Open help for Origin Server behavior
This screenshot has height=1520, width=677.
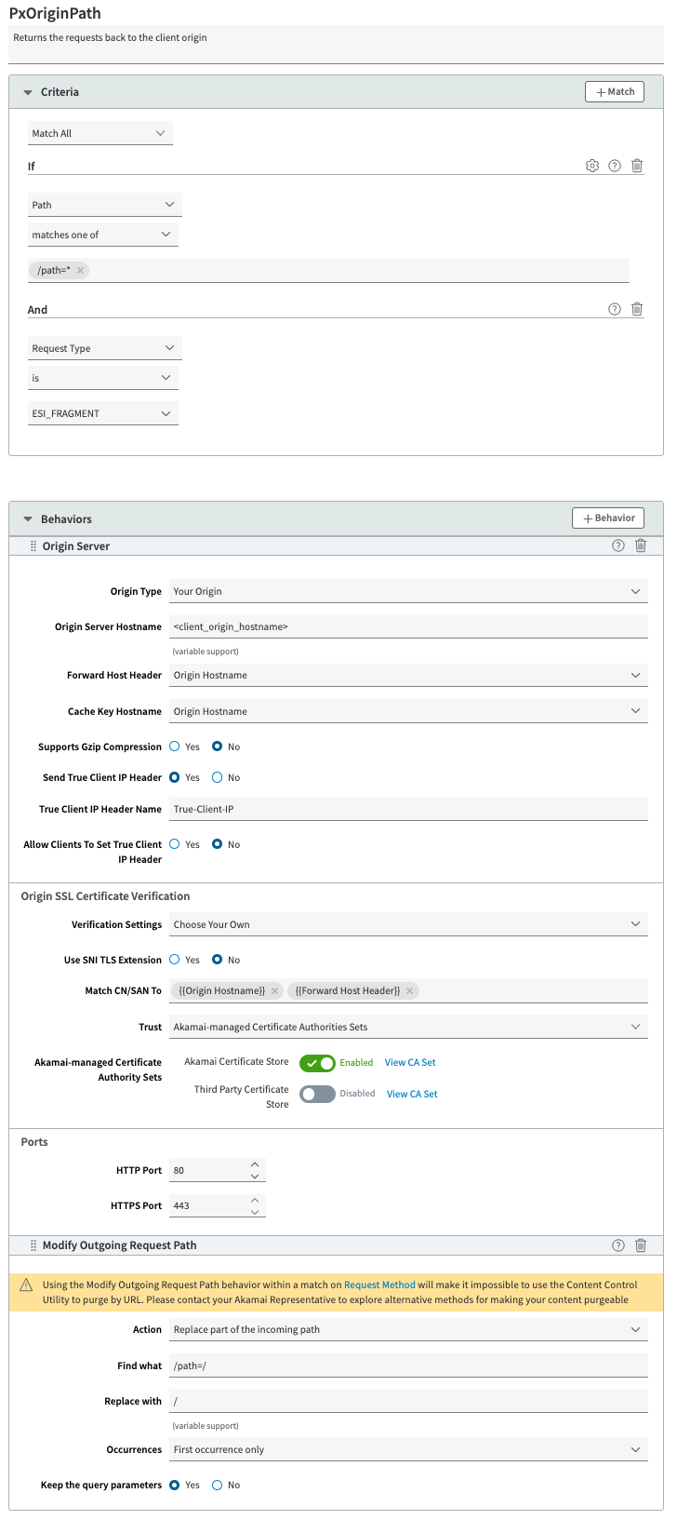(x=618, y=545)
